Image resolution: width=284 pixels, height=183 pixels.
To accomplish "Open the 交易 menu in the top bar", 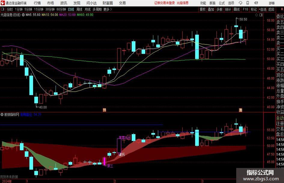I will (x=122, y=3).
